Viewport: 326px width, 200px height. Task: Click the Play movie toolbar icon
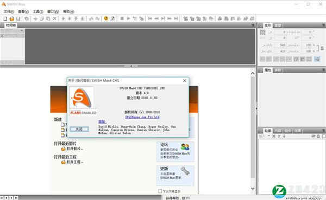[x=128, y=18]
